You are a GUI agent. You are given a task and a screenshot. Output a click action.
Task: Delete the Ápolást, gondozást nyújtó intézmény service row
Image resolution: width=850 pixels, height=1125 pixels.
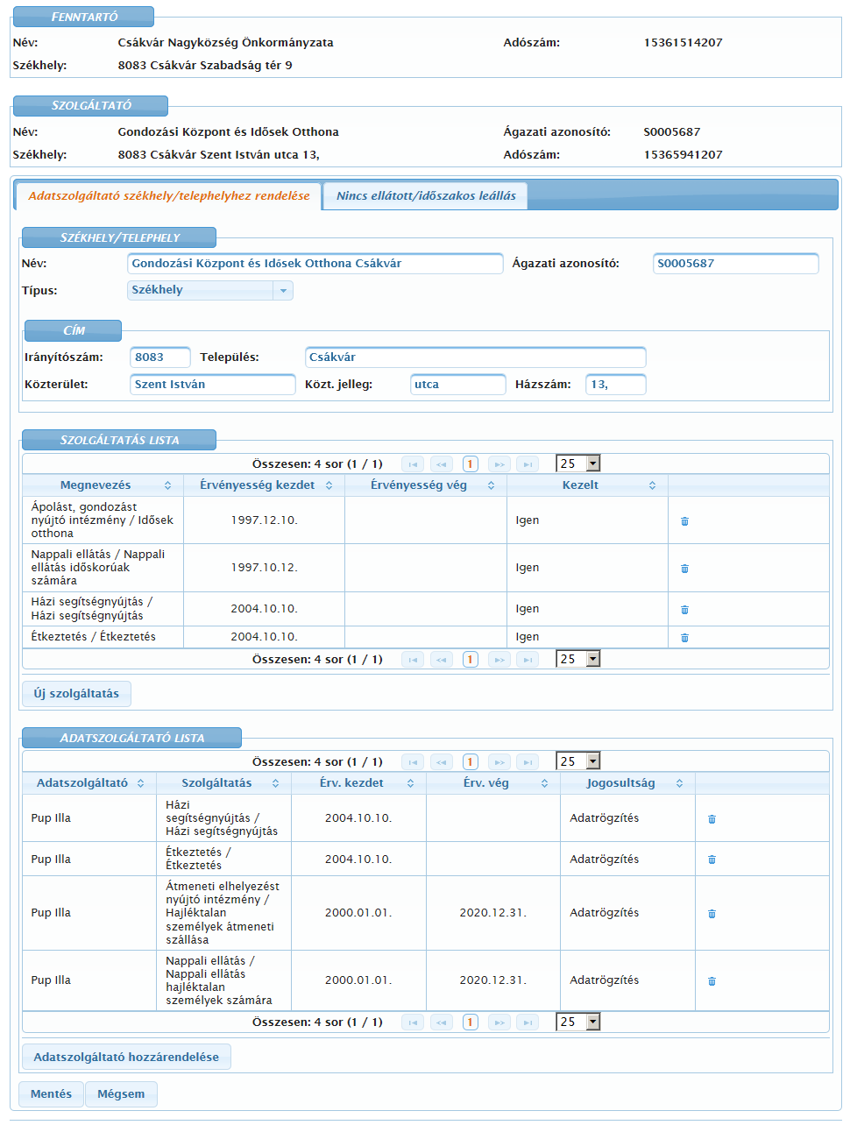point(684,521)
